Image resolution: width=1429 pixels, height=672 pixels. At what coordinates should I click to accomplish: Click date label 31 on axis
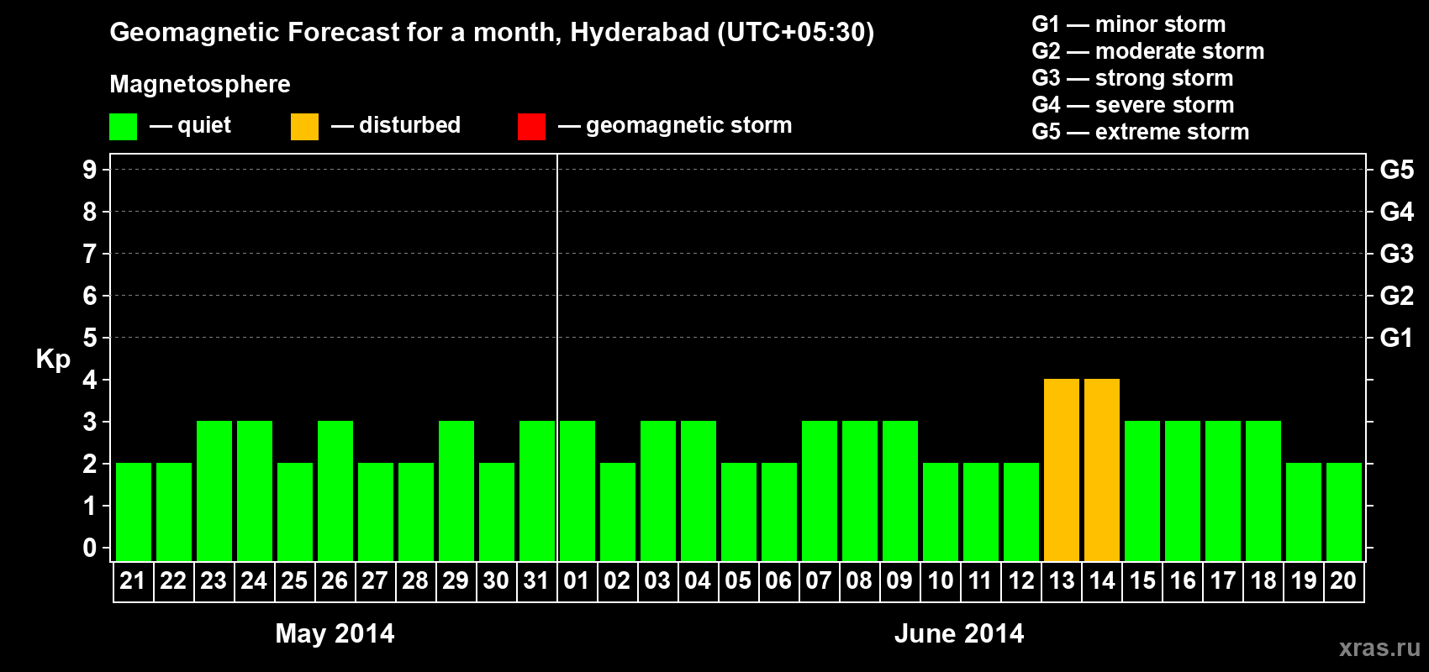tap(536, 580)
